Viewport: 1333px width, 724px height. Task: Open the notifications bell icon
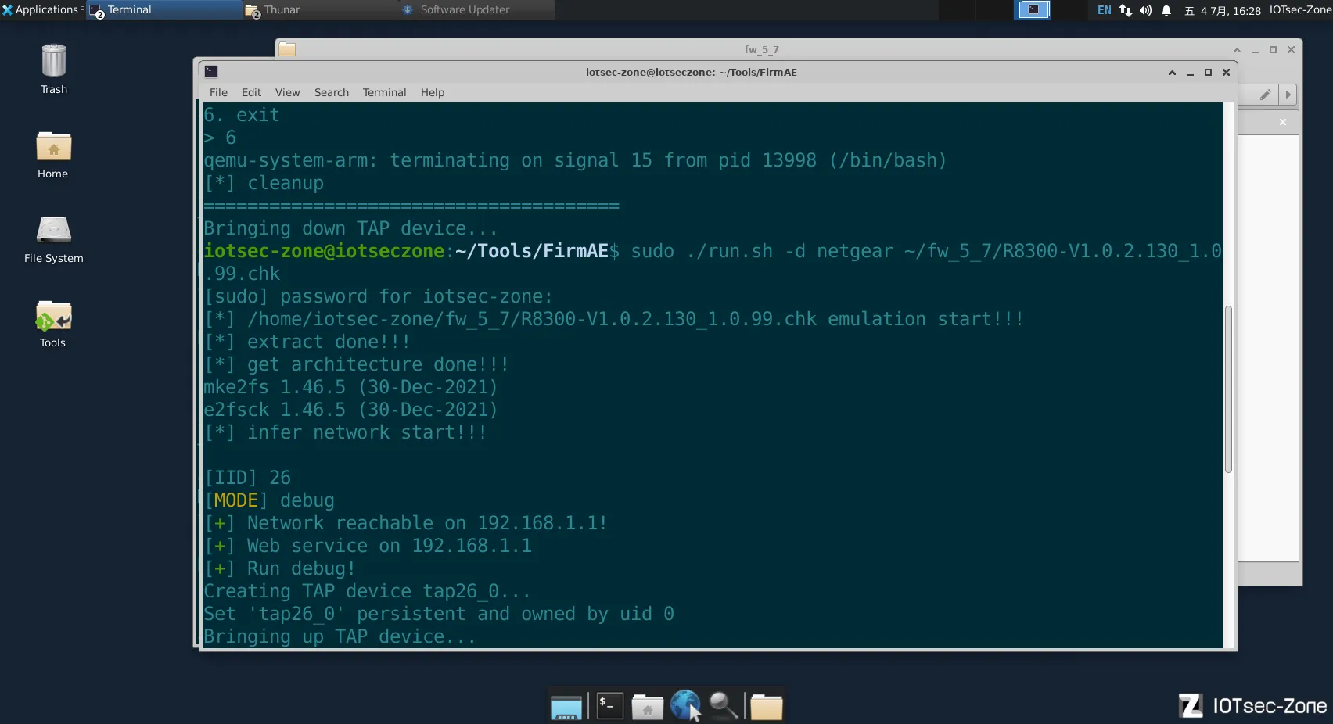coord(1166,10)
